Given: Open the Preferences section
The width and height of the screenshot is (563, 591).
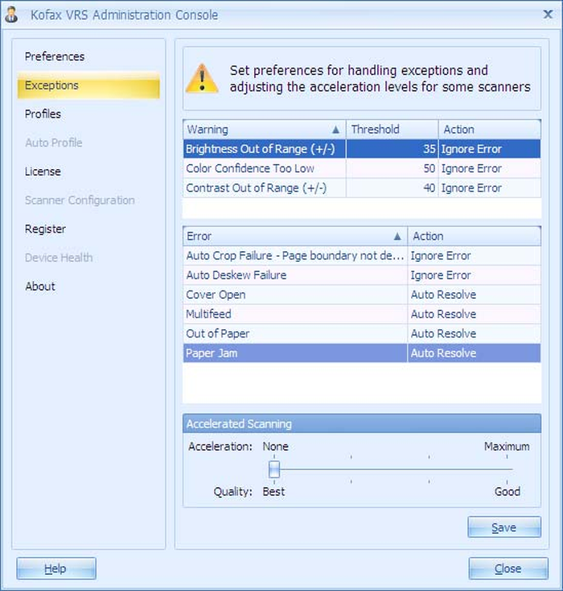Looking at the screenshot, I should tap(55, 56).
